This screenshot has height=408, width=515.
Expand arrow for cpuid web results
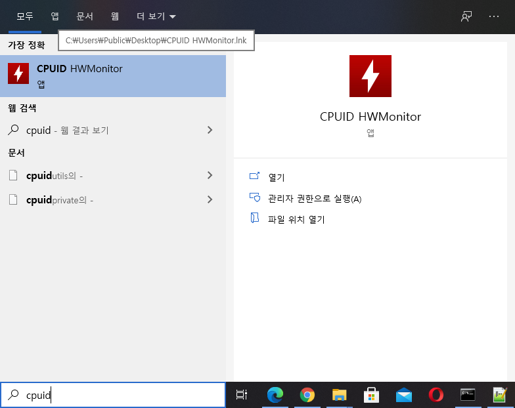(x=210, y=130)
